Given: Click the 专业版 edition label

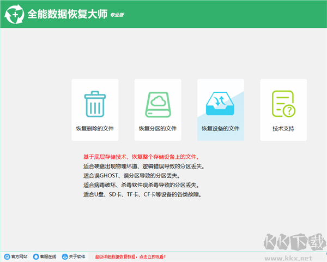Looking at the screenshot, I should [x=117, y=15].
